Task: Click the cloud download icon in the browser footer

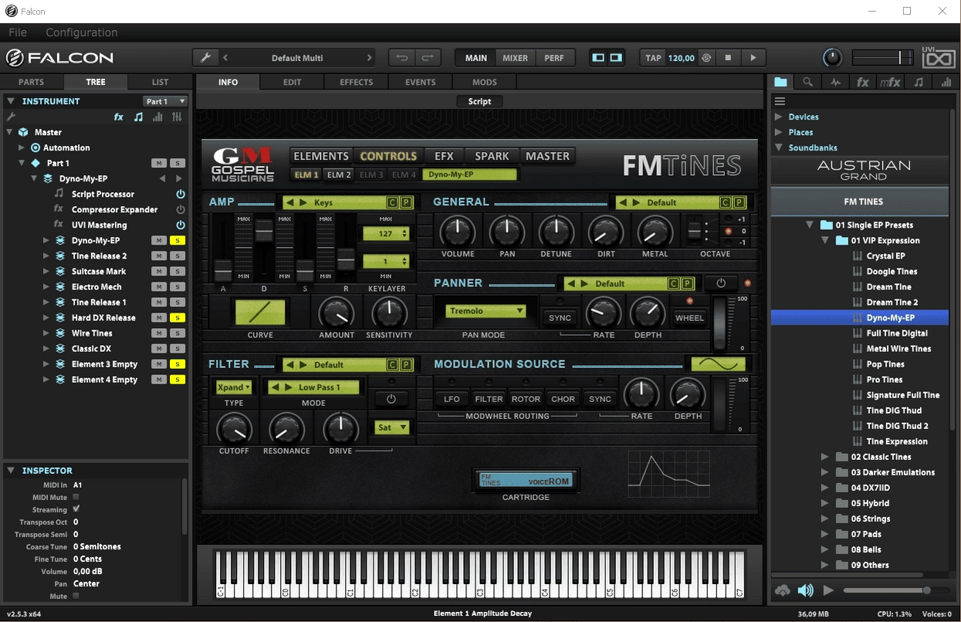Action: pyautogui.click(x=783, y=590)
